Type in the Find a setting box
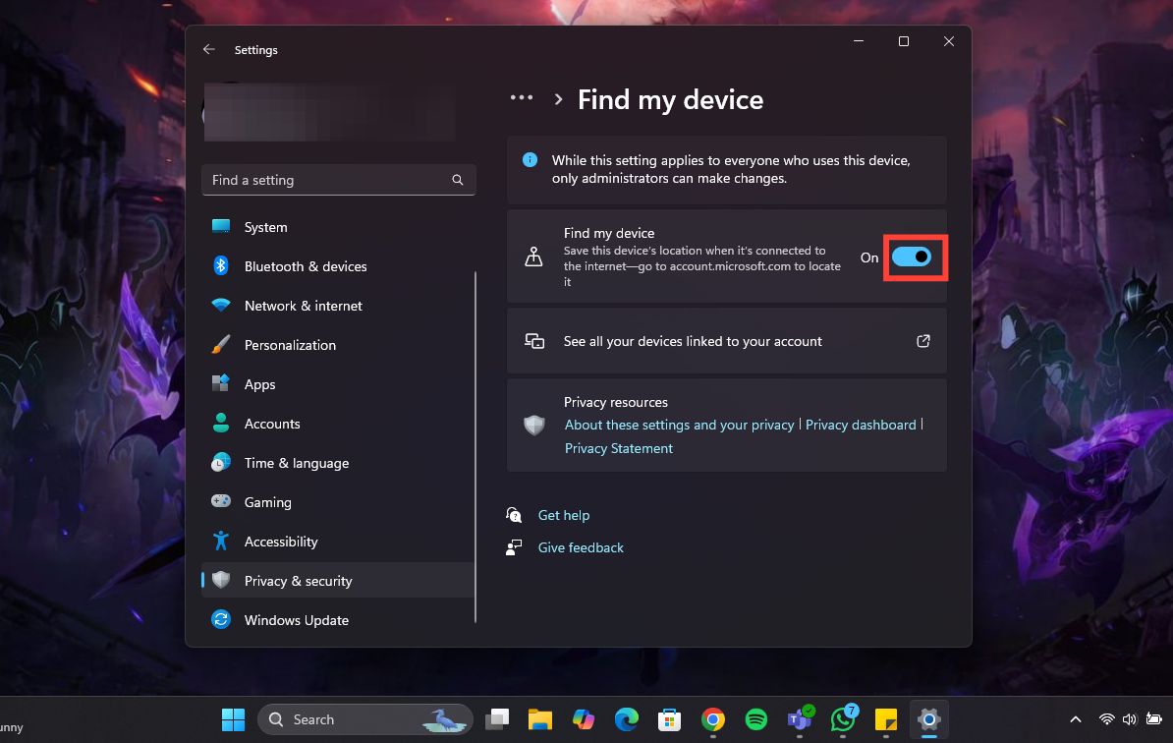The width and height of the screenshot is (1173, 743). click(x=324, y=180)
